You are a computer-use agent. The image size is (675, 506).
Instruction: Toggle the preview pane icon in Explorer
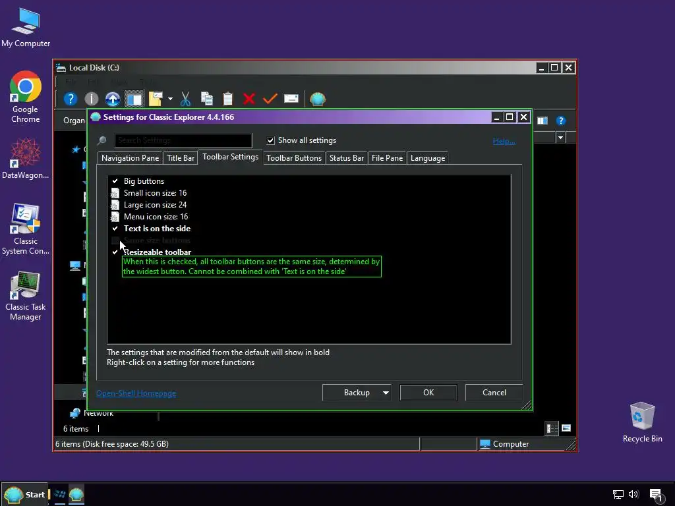point(543,121)
